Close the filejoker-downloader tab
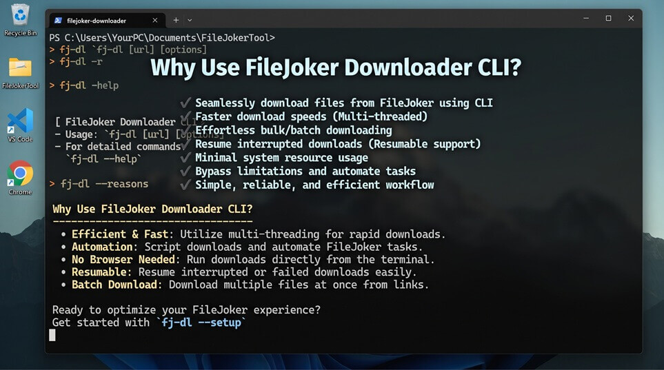This screenshot has height=370, width=664. pyautogui.click(x=155, y=20)
